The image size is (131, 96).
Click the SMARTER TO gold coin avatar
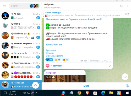[x=5, y=75]
